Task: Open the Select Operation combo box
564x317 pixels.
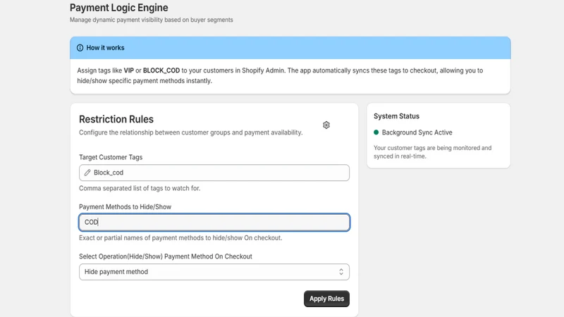Action: click(214, 272)
